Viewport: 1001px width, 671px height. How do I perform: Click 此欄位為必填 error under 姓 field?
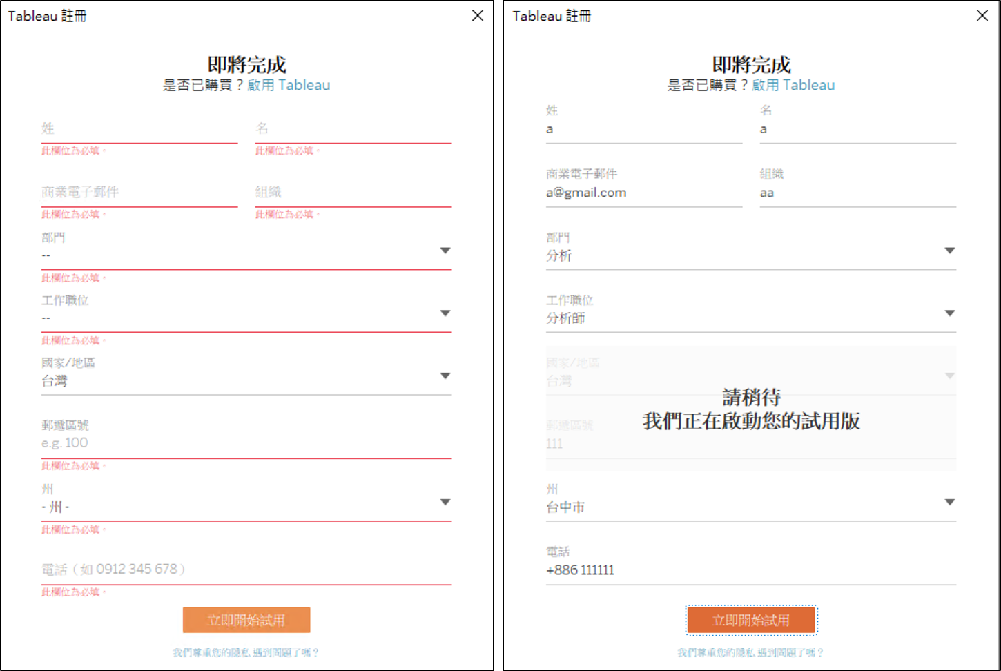click(x=74, y=150)
